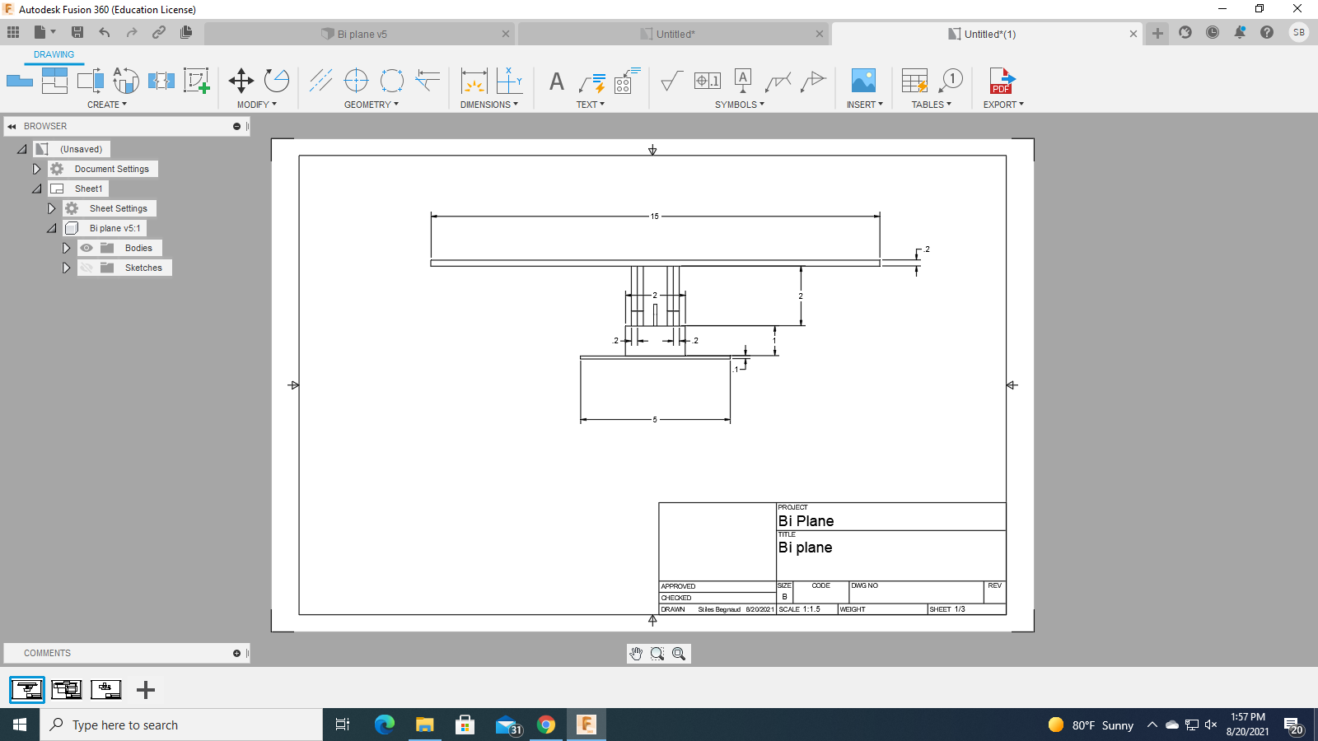This screenshot has height=741, width=1318.
Task: Expand the Sheet Settings node
Action: pyautogui.click(x=52, y=208)
